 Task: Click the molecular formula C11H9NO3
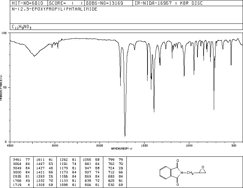point(21,27)
